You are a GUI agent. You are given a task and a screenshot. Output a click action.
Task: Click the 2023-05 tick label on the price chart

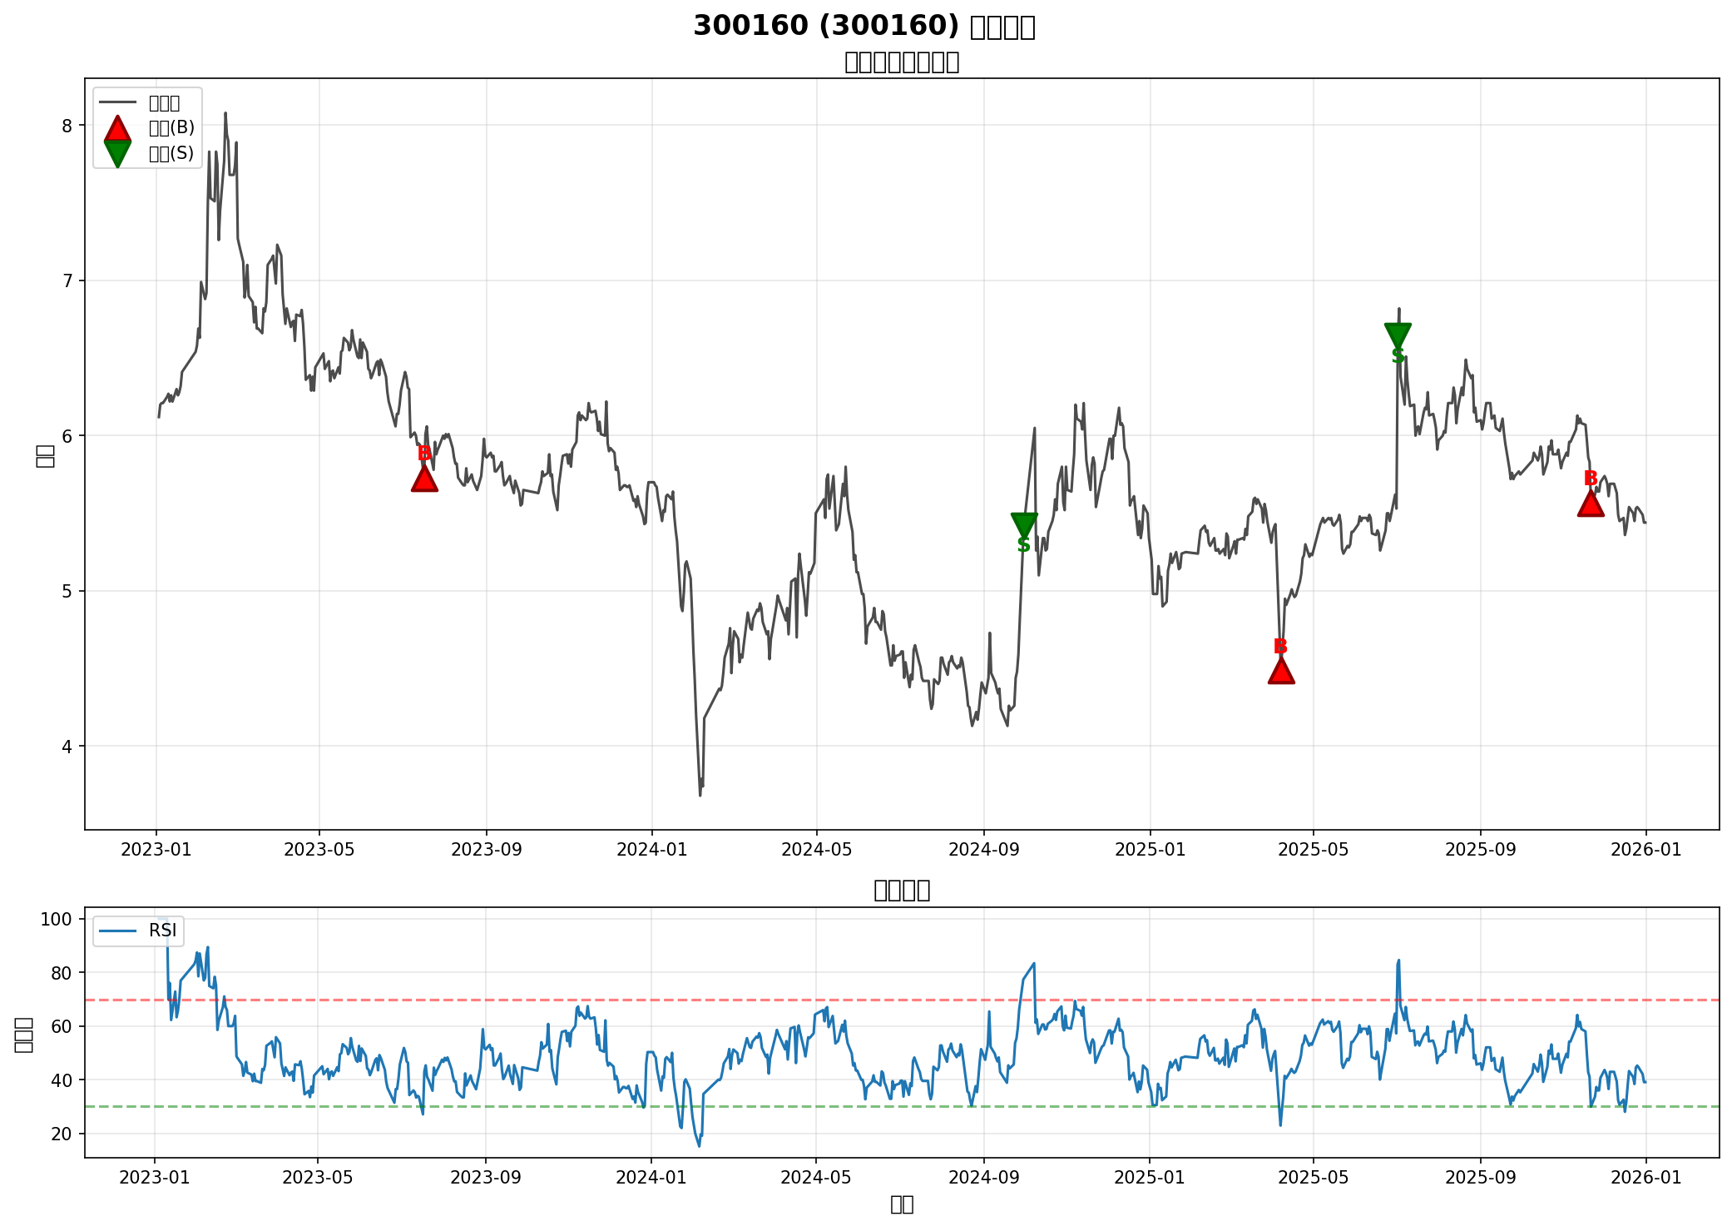click(x=320, y=850)
